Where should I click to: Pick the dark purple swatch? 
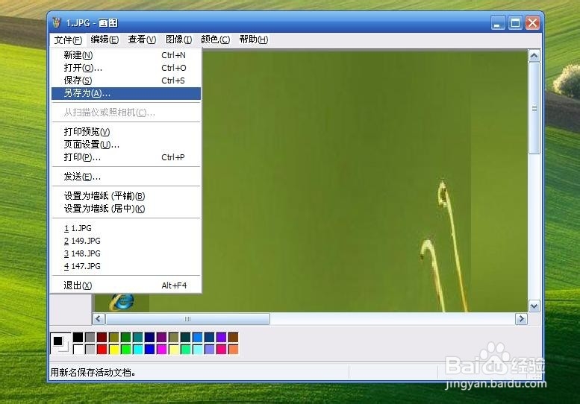(x=162, y=337)
